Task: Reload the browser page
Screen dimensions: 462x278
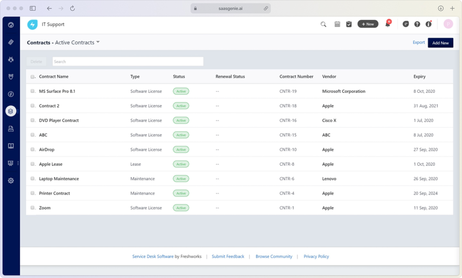Action: (73, 8)
